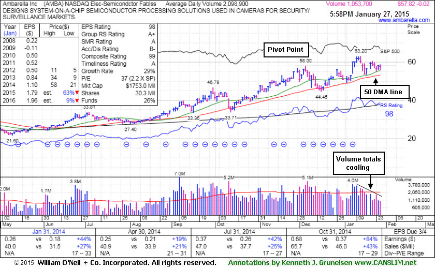Click the 63.20 price high label
Image resolution: width=435 pixels, height=267 pixels.
pyautogui.click(x=360, y=51)
